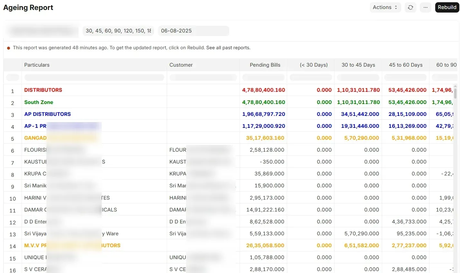This screenshot has height=273, width=460.
Task: Click pending bills value 1,05,788.000
Action: [267, 257]
